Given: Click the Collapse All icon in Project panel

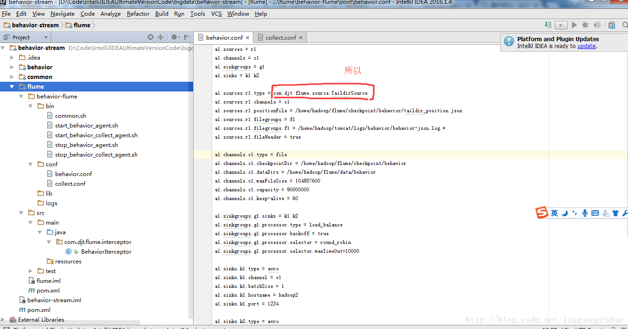Looking at the screenshot, I should point(160,37).
